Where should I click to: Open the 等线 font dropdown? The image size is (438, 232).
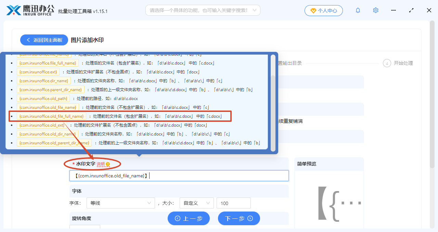[x=120, y=203]
